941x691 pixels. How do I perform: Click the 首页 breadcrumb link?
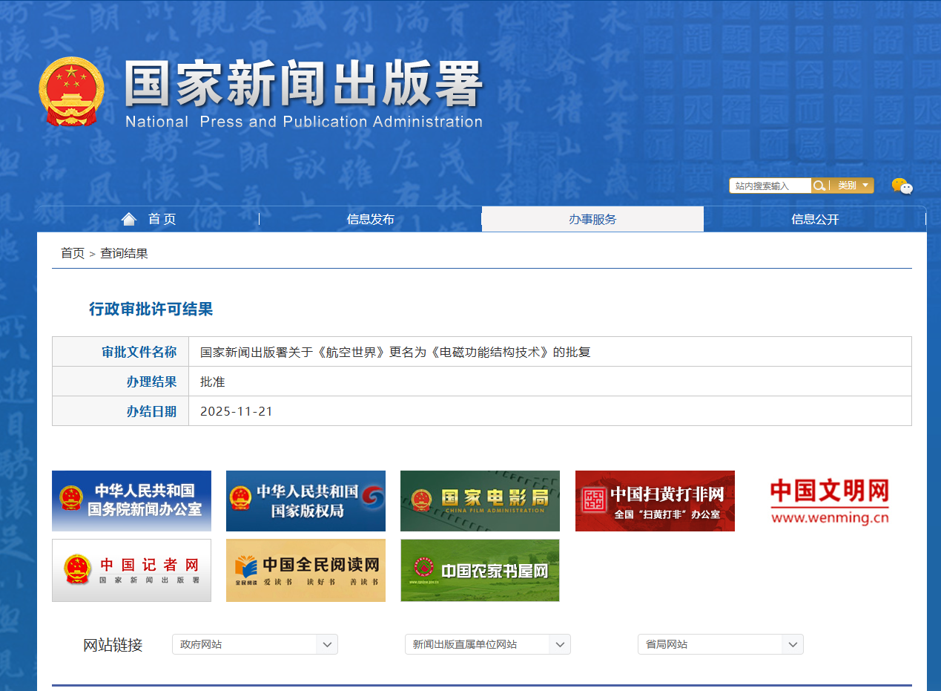[x=73, y=254]
